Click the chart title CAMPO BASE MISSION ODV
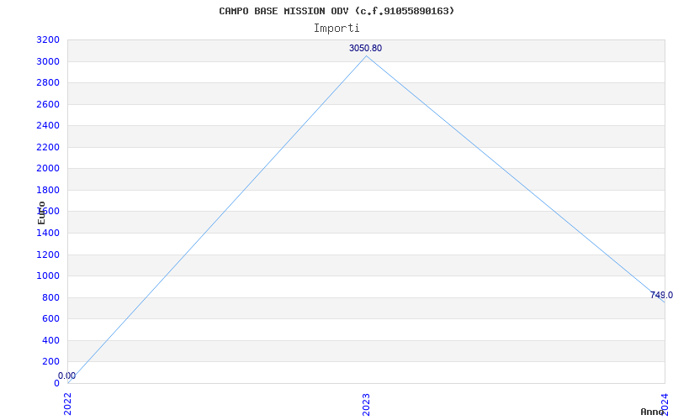The height and width of the screenshot is (420, 673). (x=336, y=11)
